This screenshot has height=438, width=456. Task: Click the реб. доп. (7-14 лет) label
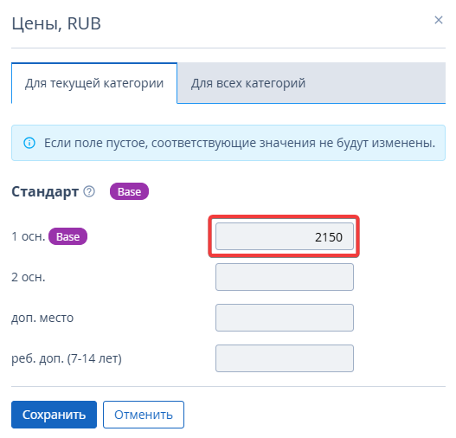coord(67,359)
